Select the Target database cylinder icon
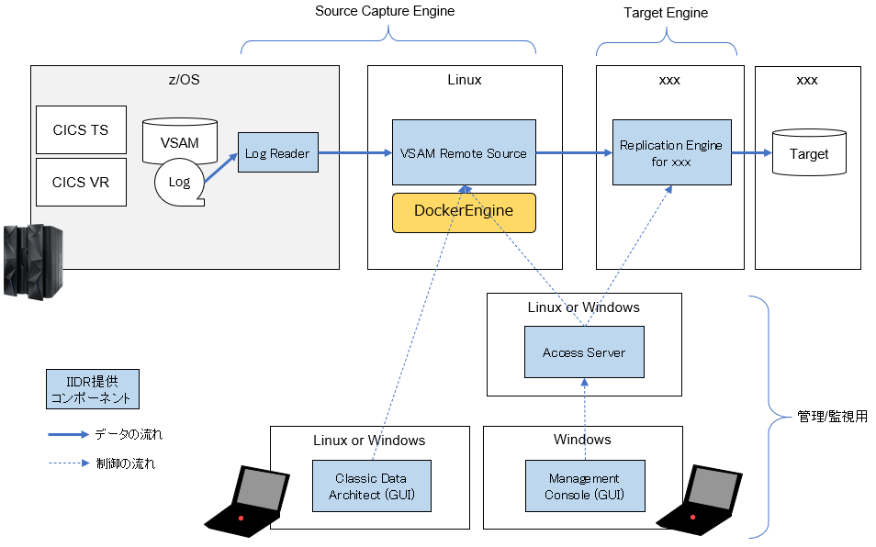 807,152
